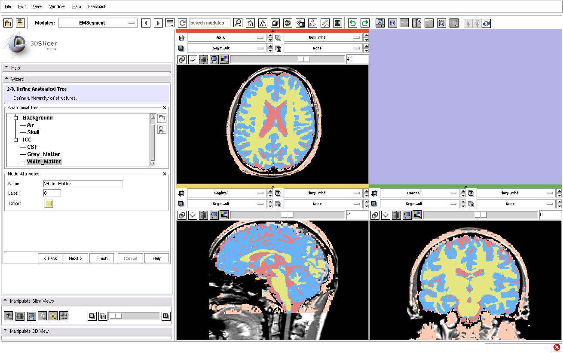This screenshot has width=563, height=353.
Task: Click the green redo arrow icon
Action: point(365,23)
